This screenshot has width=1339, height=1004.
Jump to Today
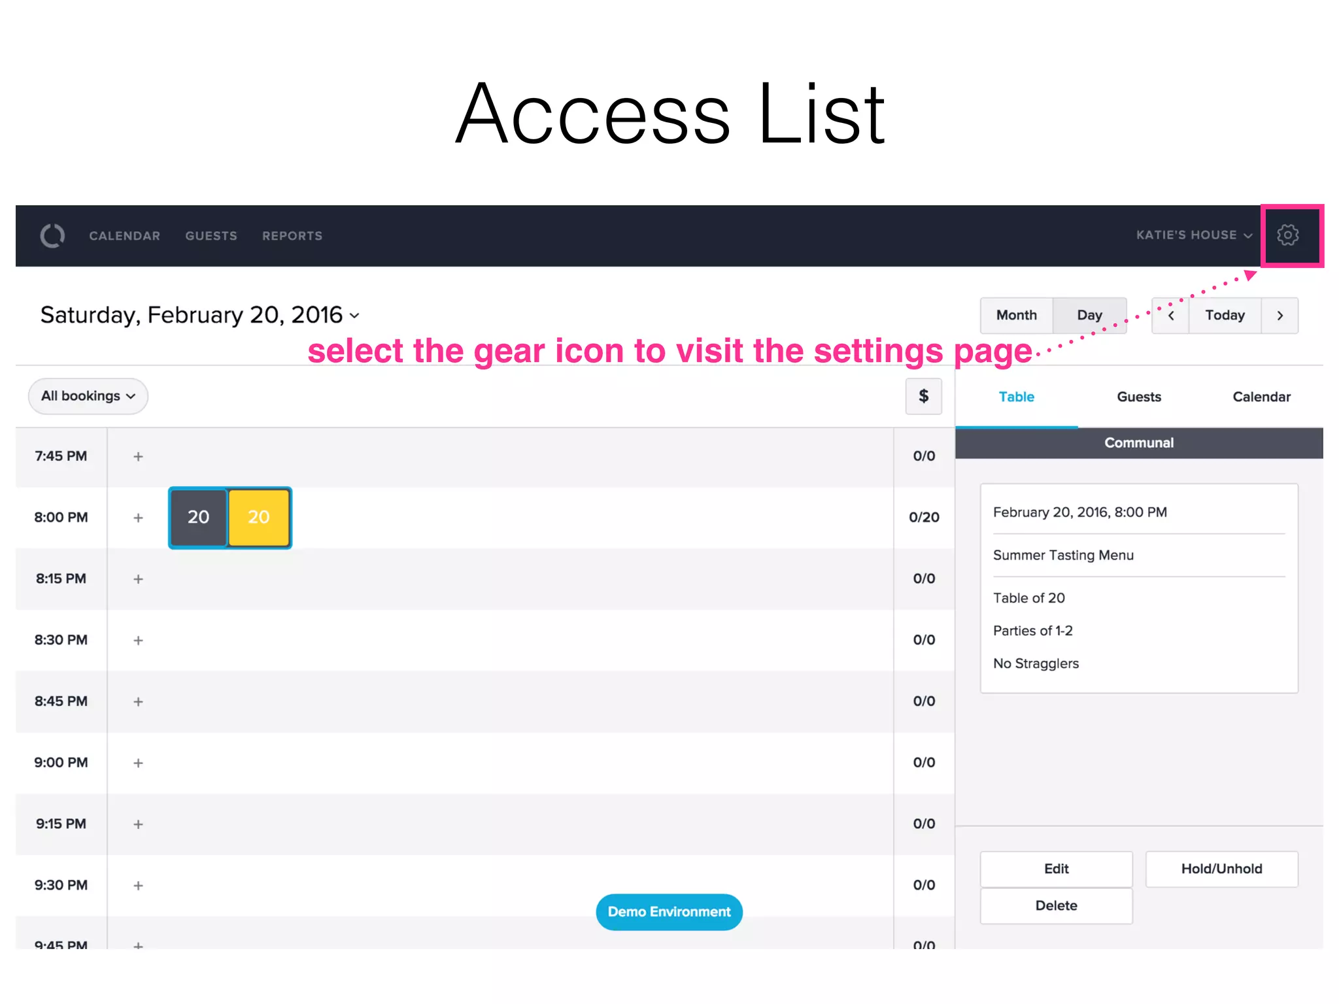tap(1225, 316)
